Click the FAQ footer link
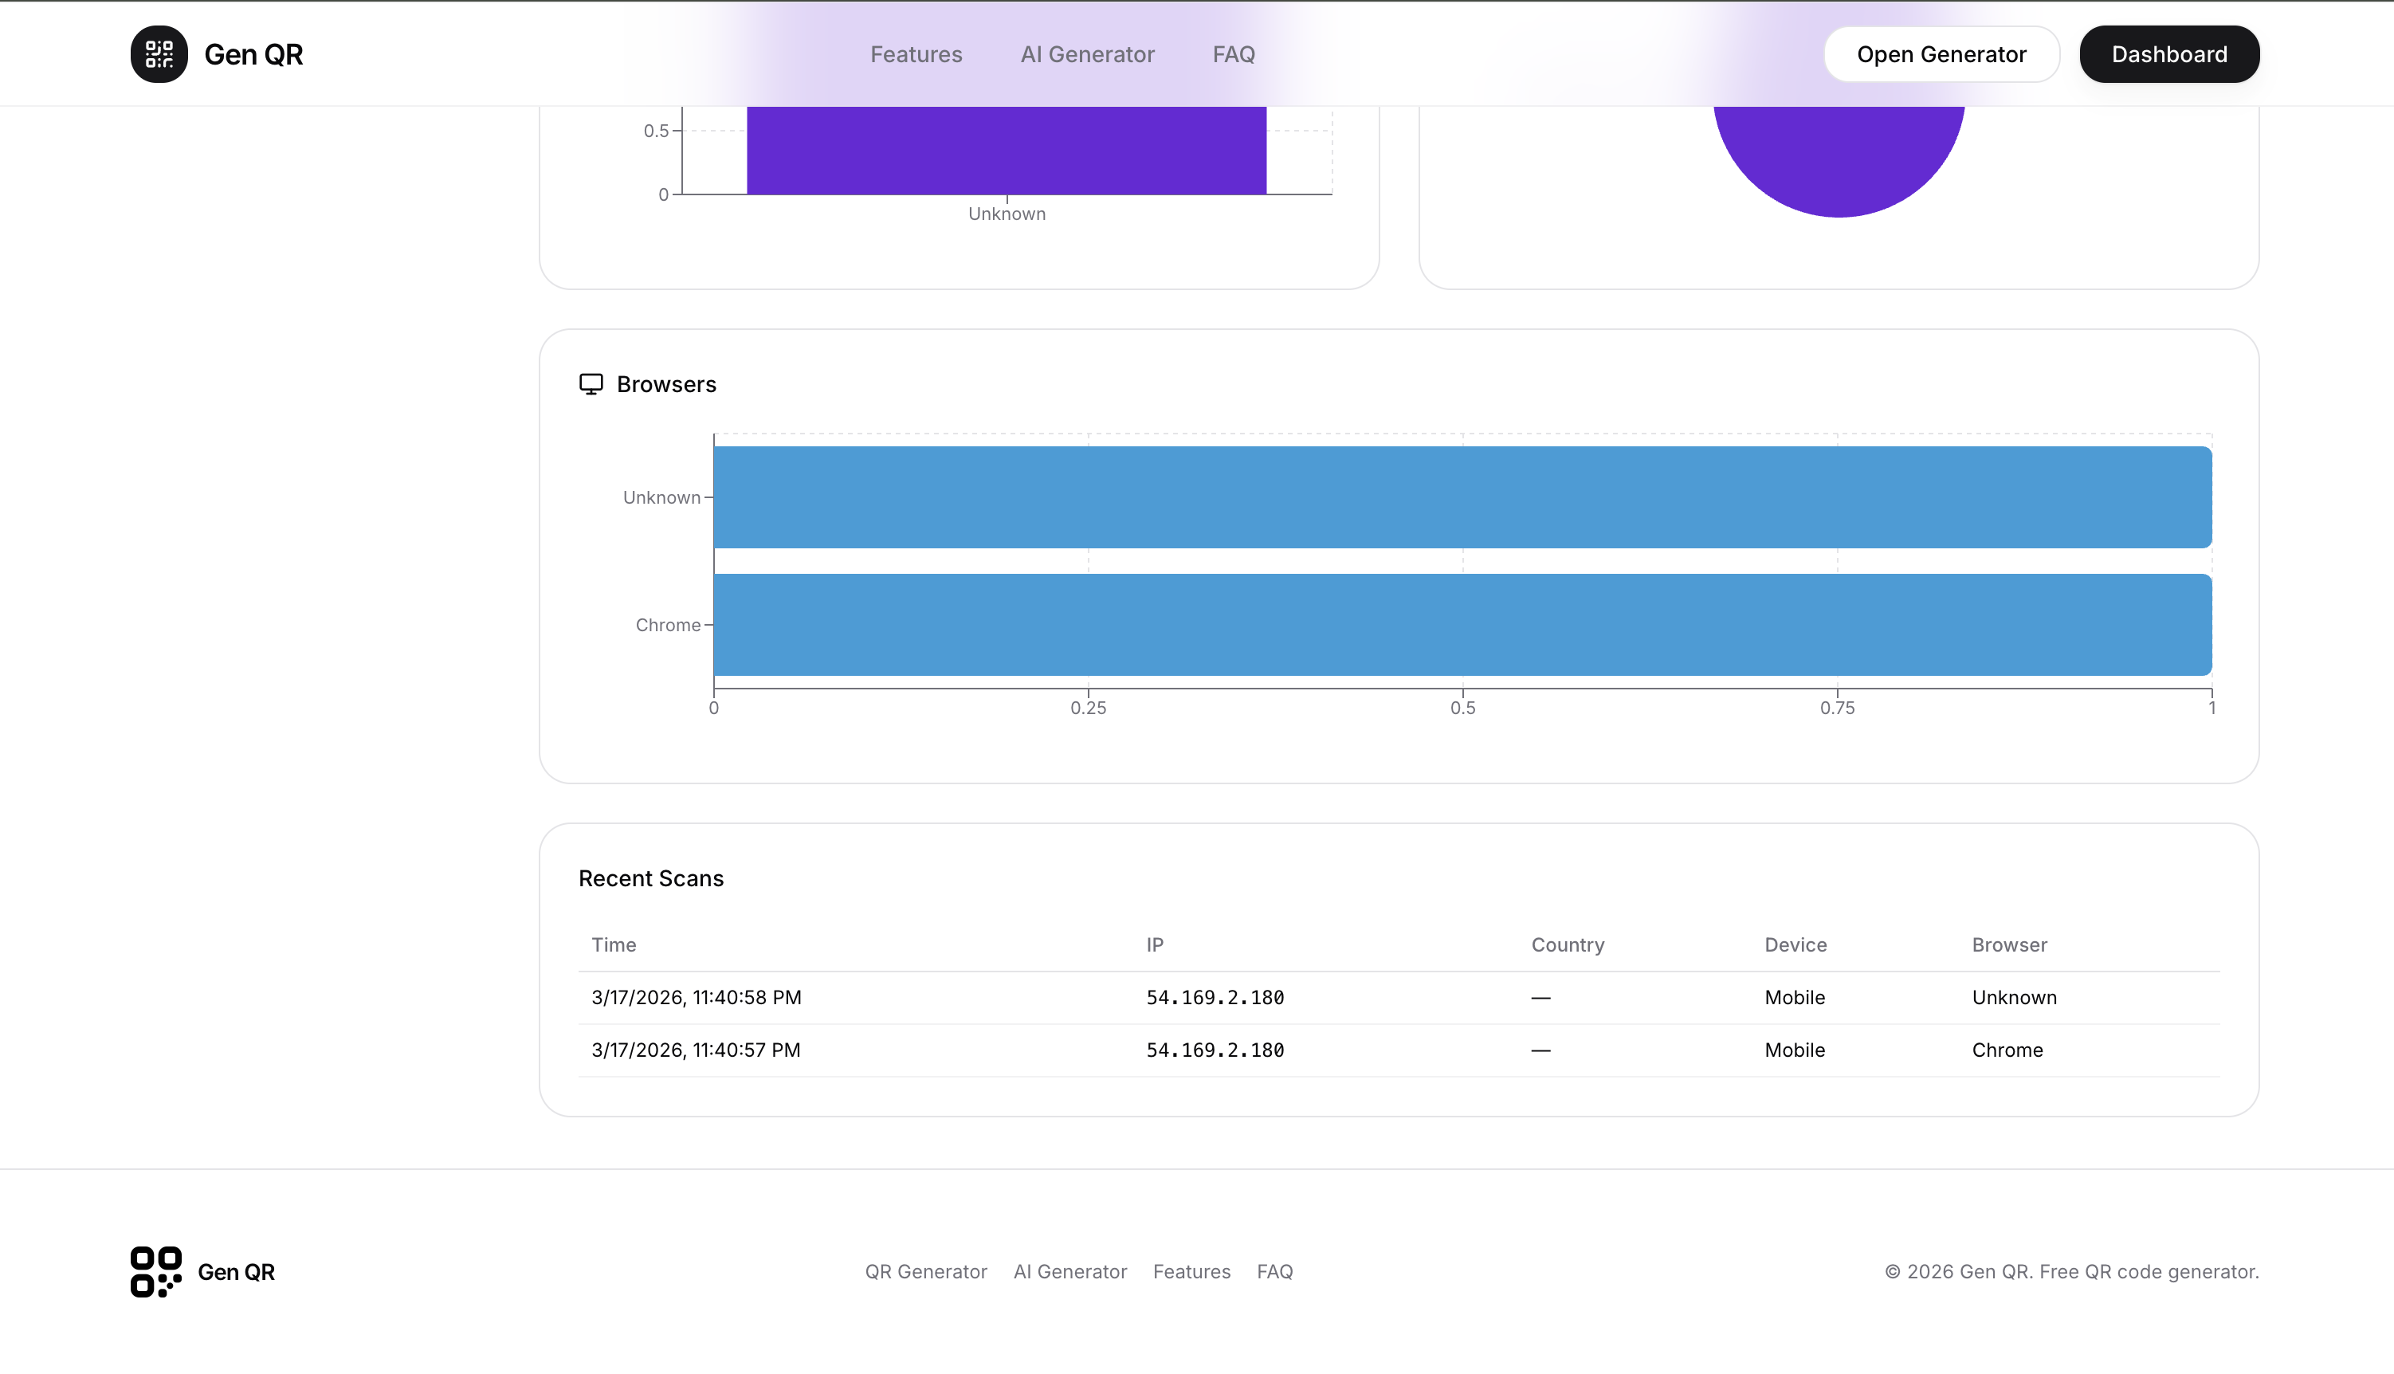This screenshot has height=1374, width=2394. click(x=1274, y=1271)
